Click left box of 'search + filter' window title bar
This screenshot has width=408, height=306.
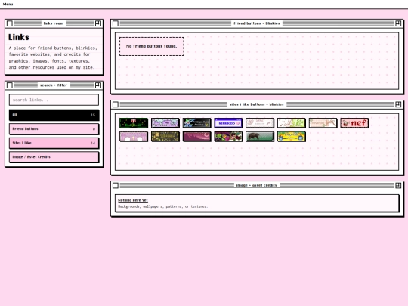tap(10, 85)
